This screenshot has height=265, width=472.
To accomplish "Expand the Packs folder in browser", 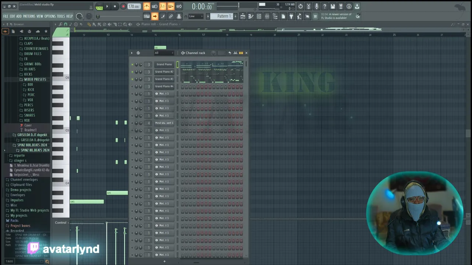I will (x=14, y=220).
